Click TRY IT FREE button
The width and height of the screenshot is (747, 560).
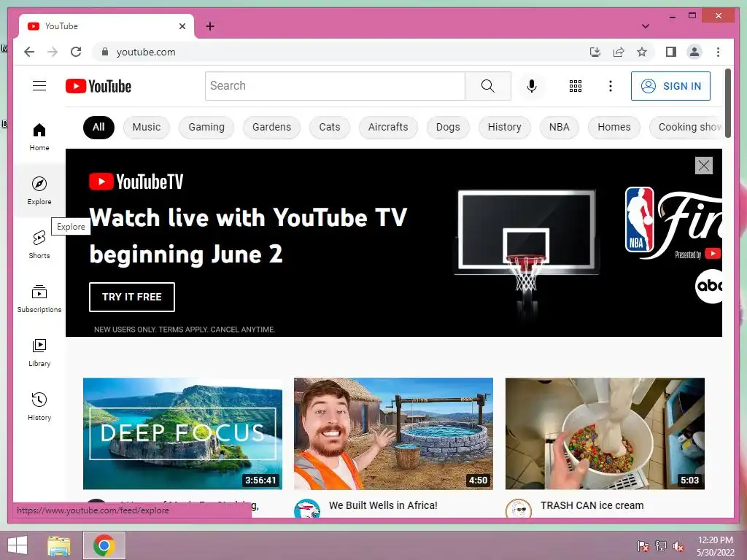click(x=132, y=297)
